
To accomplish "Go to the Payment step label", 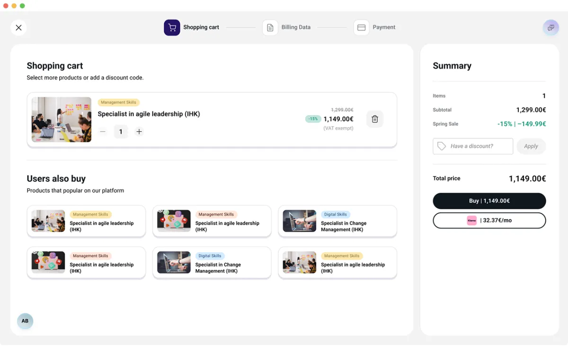I will pos(384,27).
